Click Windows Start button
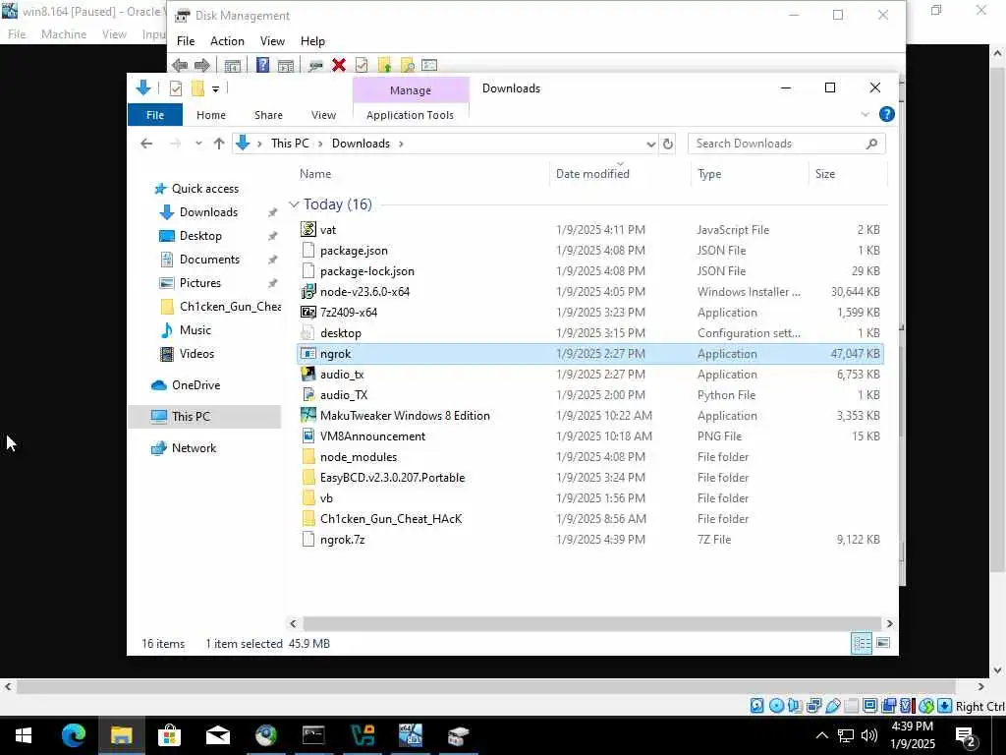The height and width of the screenshot is (755, 1006). pos(24,735)
